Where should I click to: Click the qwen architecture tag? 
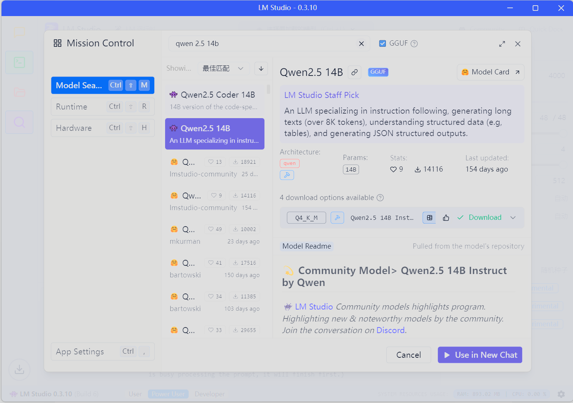pyautogui.click(x=289, y=163)
